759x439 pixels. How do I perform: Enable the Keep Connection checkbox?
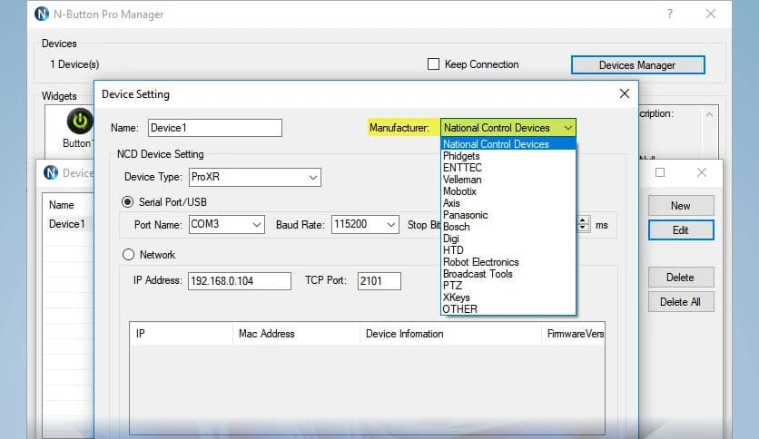433,64
